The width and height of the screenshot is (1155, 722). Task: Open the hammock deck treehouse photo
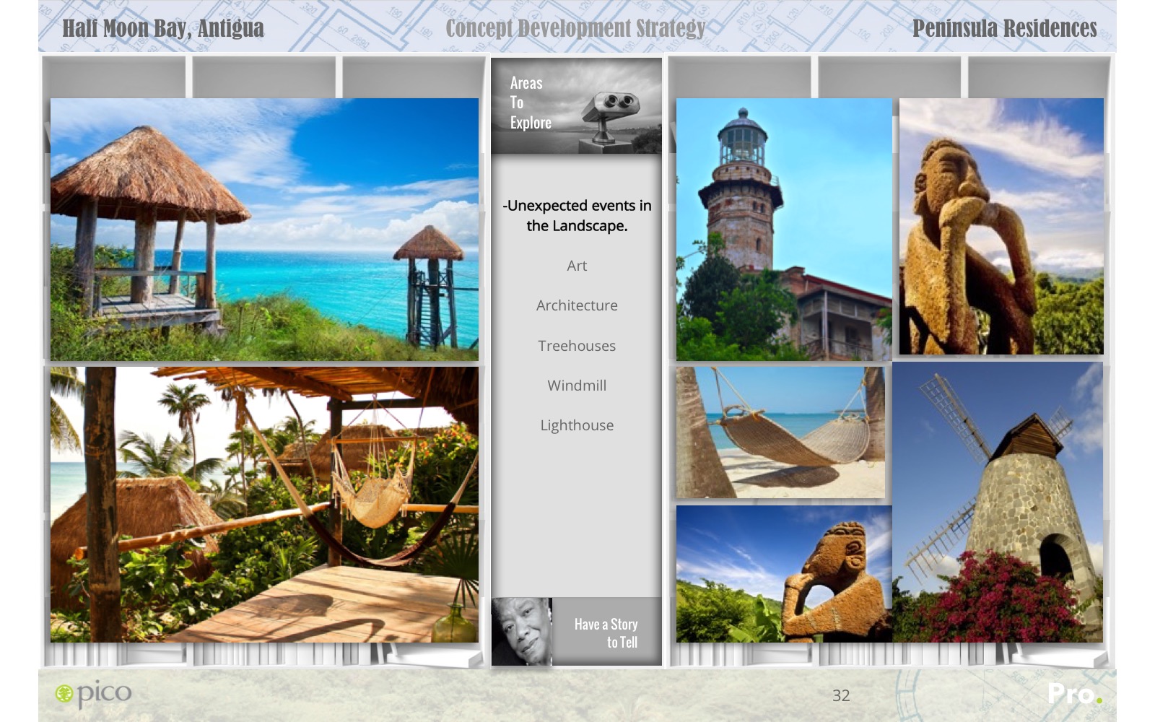[264, 504]
